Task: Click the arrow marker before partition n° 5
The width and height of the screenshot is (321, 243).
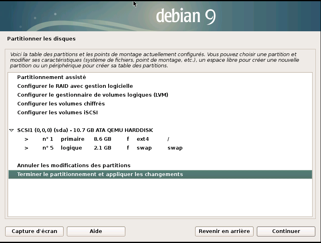Action: click(x=26, y=148)
